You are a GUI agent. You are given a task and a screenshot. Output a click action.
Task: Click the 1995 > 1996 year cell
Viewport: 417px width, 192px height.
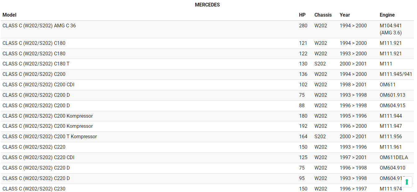[x=353, y=116]
